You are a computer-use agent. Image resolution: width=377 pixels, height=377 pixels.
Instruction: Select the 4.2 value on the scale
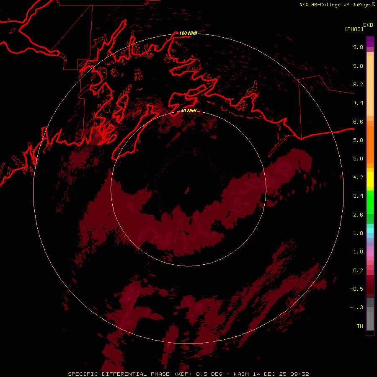[x=358, y=178]
